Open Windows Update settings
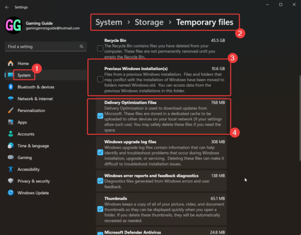This screenshot has height=235, width=301. (46, 192)
